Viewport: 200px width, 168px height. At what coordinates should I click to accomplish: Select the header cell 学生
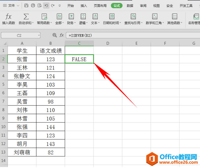point(22,50)
